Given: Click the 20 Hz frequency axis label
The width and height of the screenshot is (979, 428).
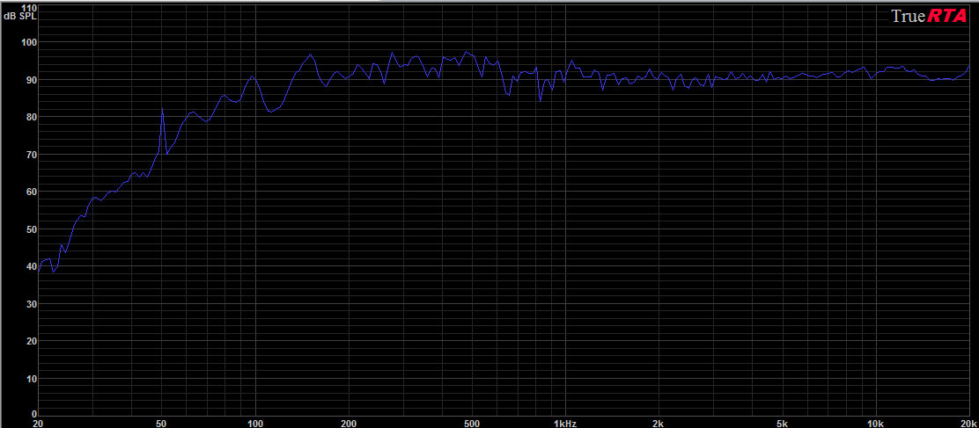Looking at the screenshot, I should [38, 423].
